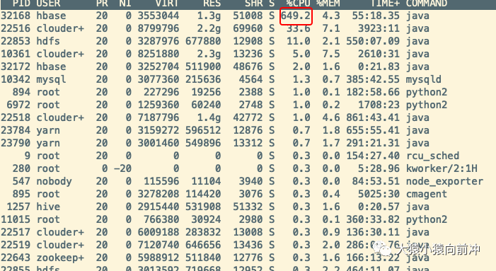Click PID 22516 in the process list
496x271 pixels.
pyautogui.click(x=16, y=28)
